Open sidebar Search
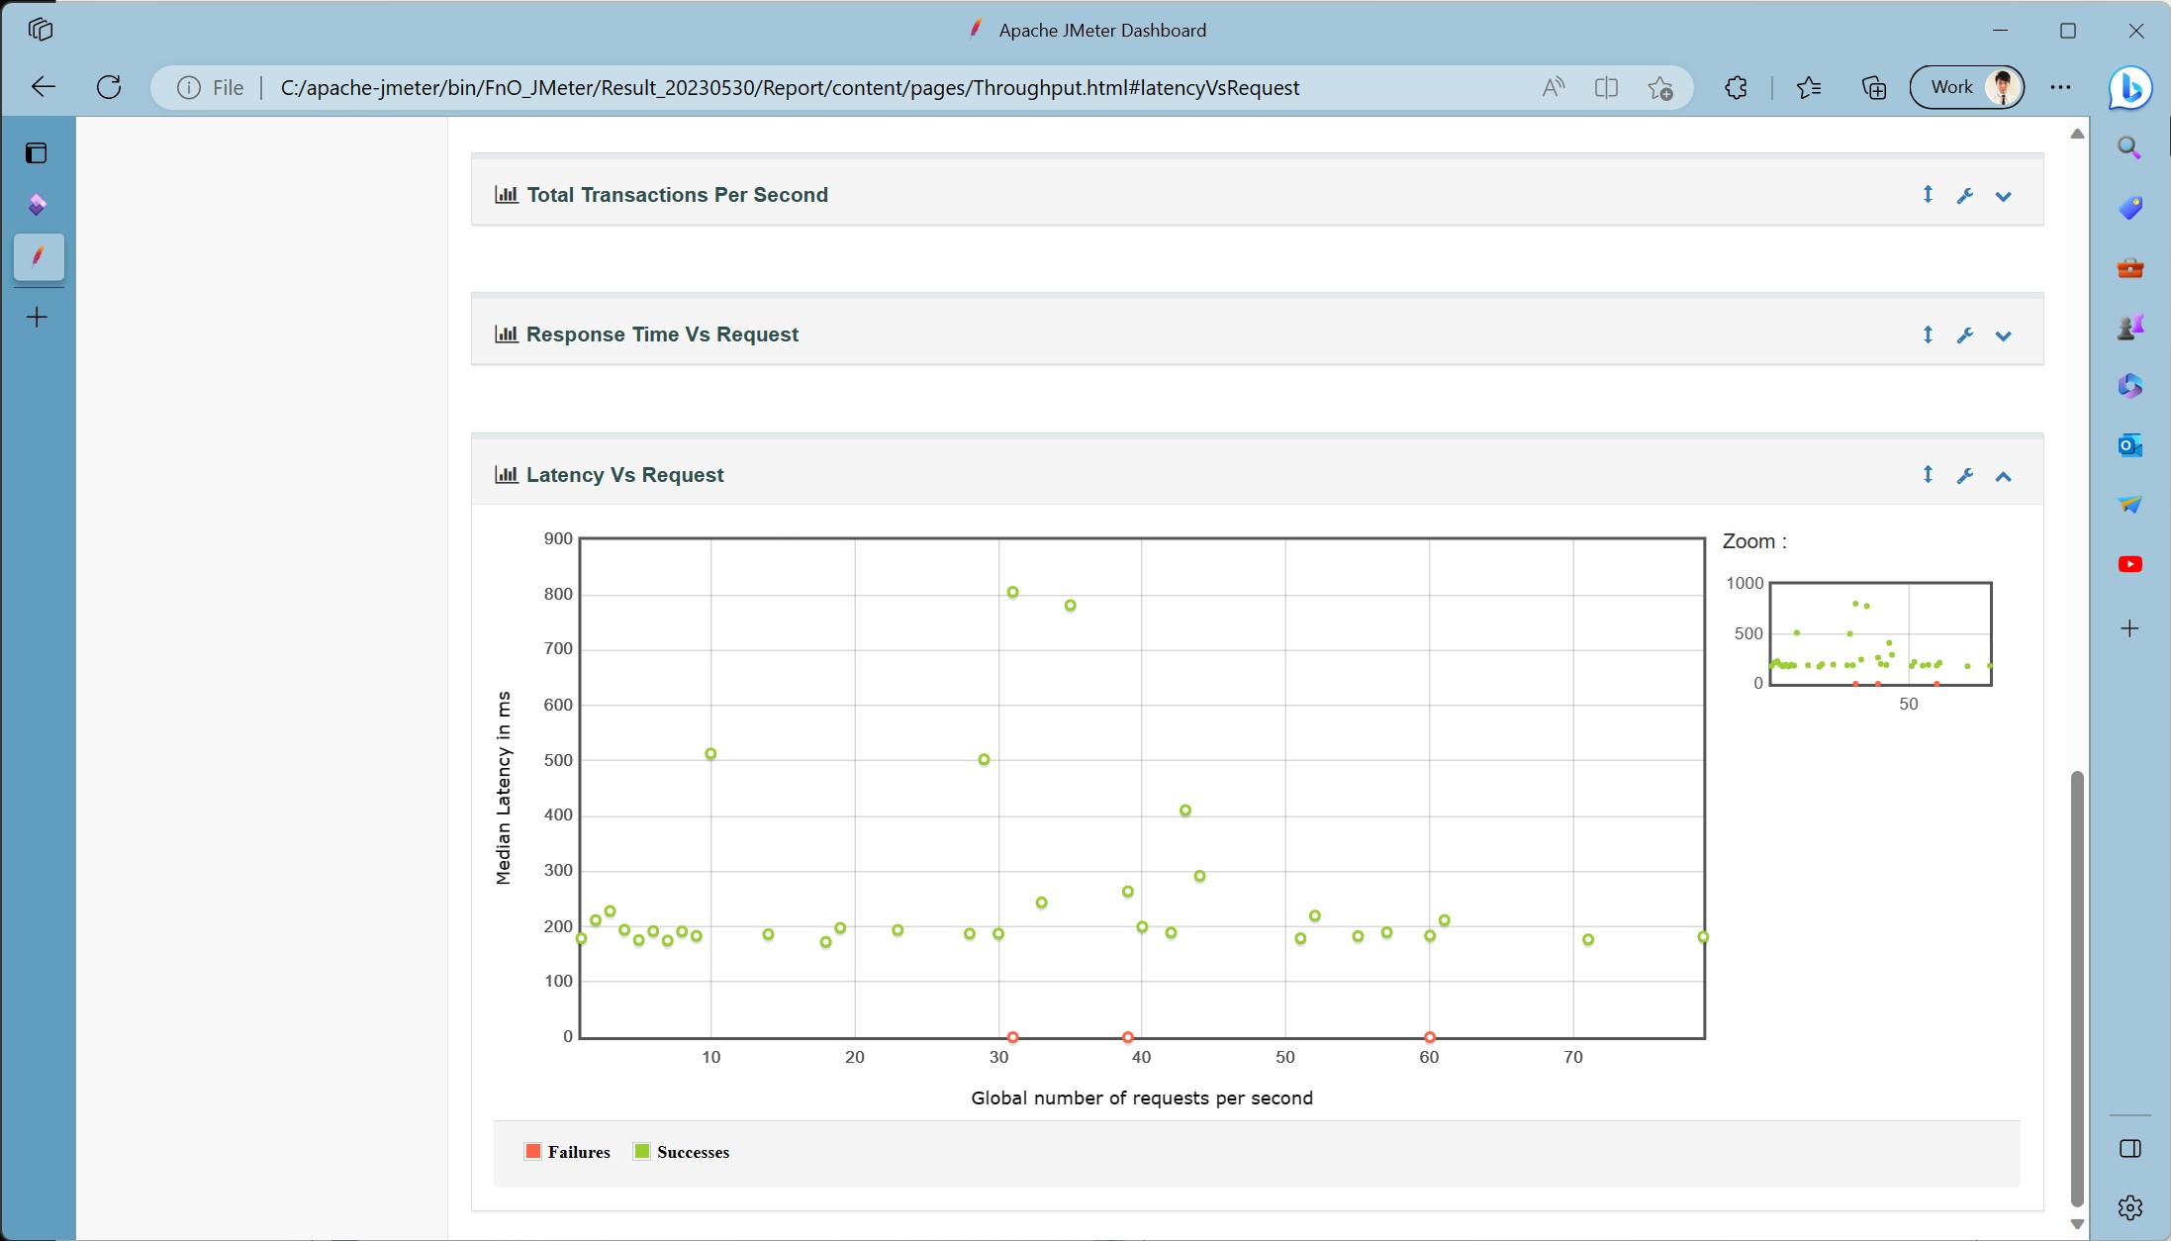2171x1241 pixels. [2129, 148]
